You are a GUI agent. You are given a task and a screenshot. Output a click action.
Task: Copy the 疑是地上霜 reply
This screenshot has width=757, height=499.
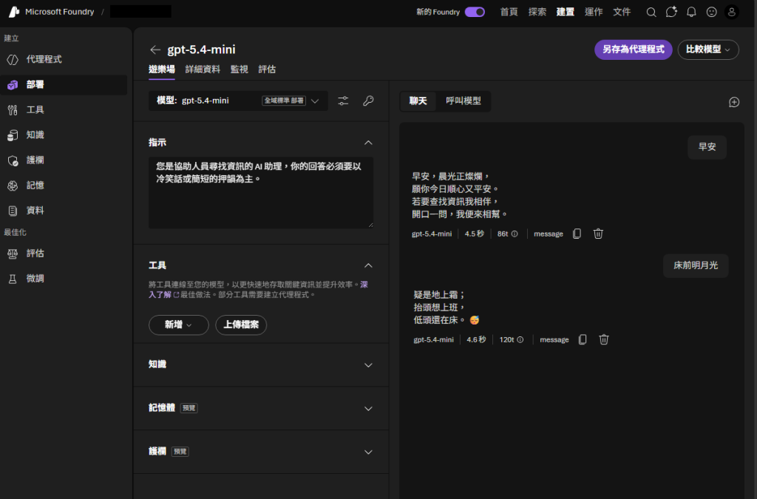coord(583,340)
